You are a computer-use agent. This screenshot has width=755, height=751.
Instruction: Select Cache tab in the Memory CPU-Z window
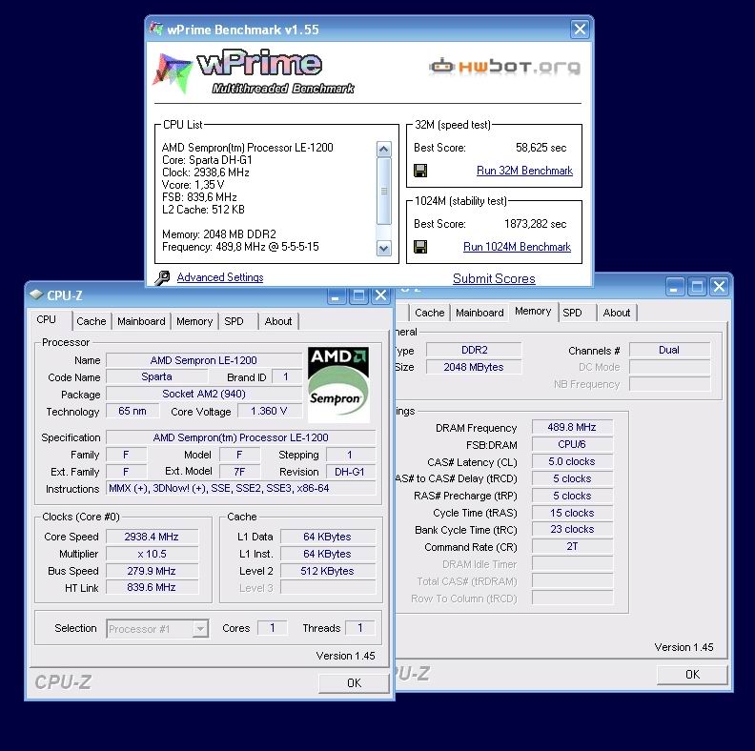[430, 313]
